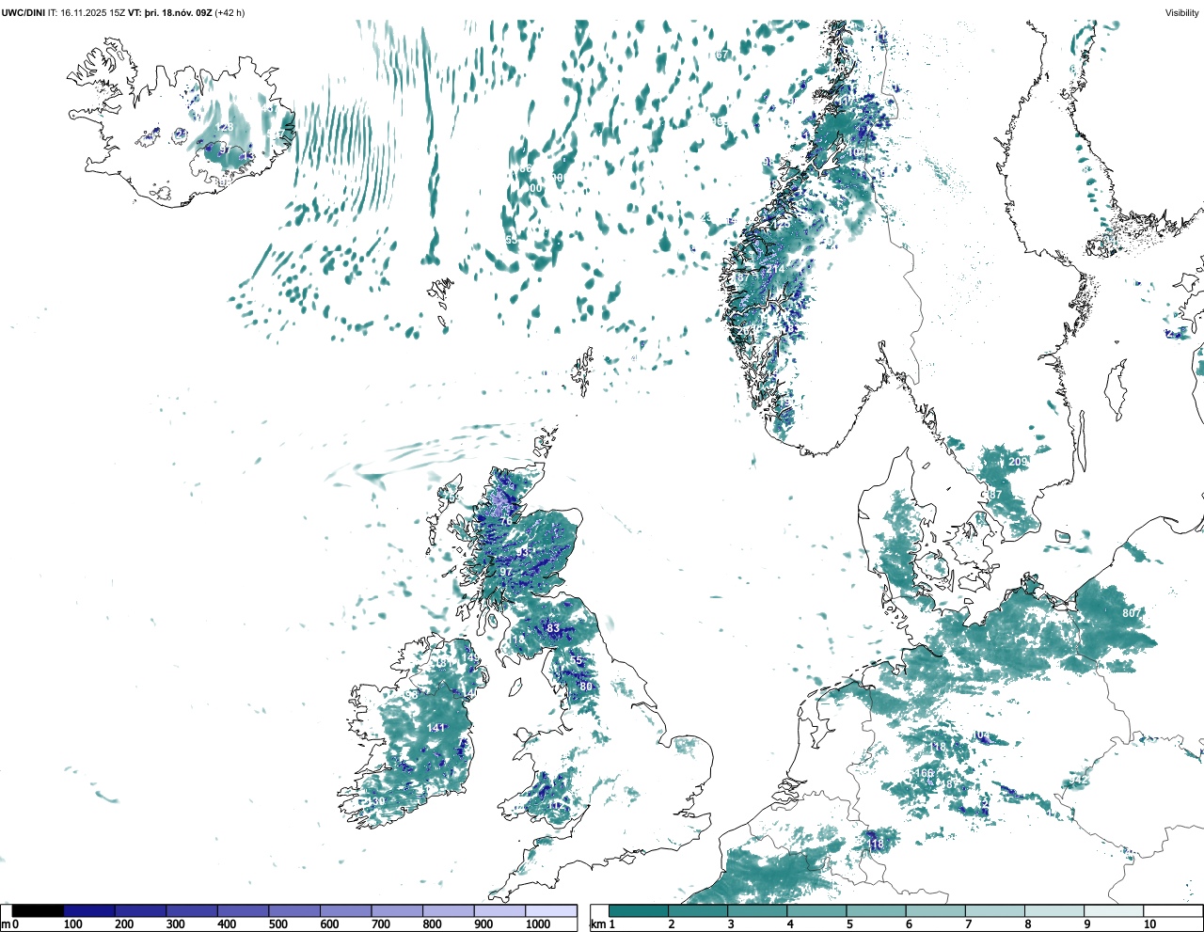Screen dimensions: 1204x932
Task: Click the 80 value over the Pennines
Action: click(x=586, y=687)
